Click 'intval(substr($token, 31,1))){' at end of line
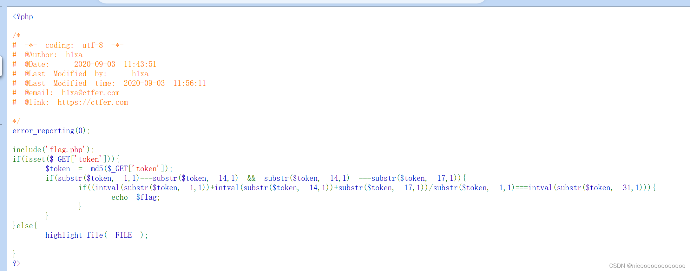690x271 pixels. pos(592,188)
